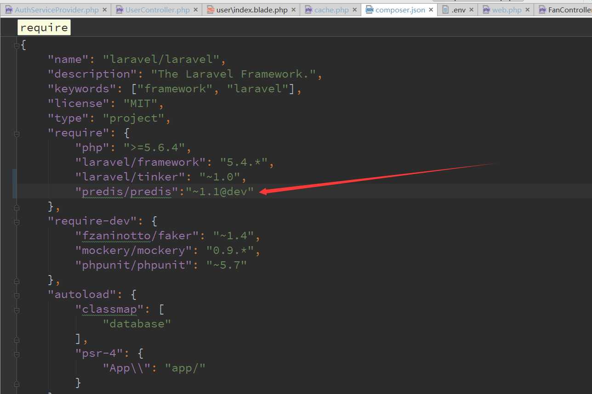
Task: Click the "~1.1@dev" version value
Action: tap(220, 191)
